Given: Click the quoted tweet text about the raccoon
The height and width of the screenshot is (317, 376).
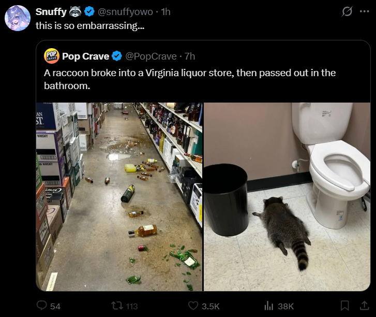Looking at the screenshot, I should point(190,79).
